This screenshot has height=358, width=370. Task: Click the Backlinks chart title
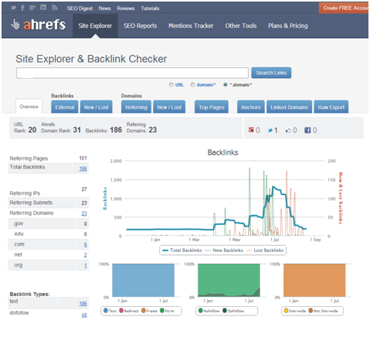(222, 152)
